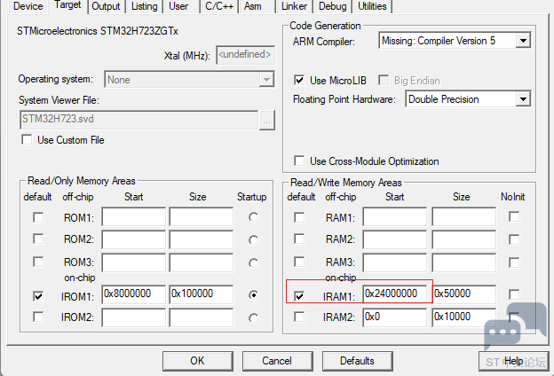554x376 pixels.
Task: Open the Listing tab
Action: [145, 6]
